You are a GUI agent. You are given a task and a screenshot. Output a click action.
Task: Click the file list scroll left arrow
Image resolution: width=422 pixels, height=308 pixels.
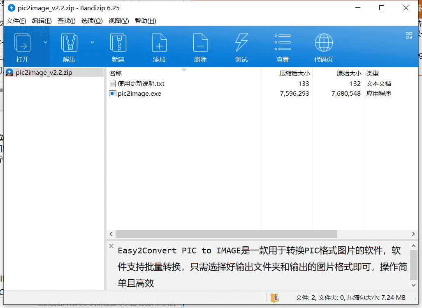111,234
